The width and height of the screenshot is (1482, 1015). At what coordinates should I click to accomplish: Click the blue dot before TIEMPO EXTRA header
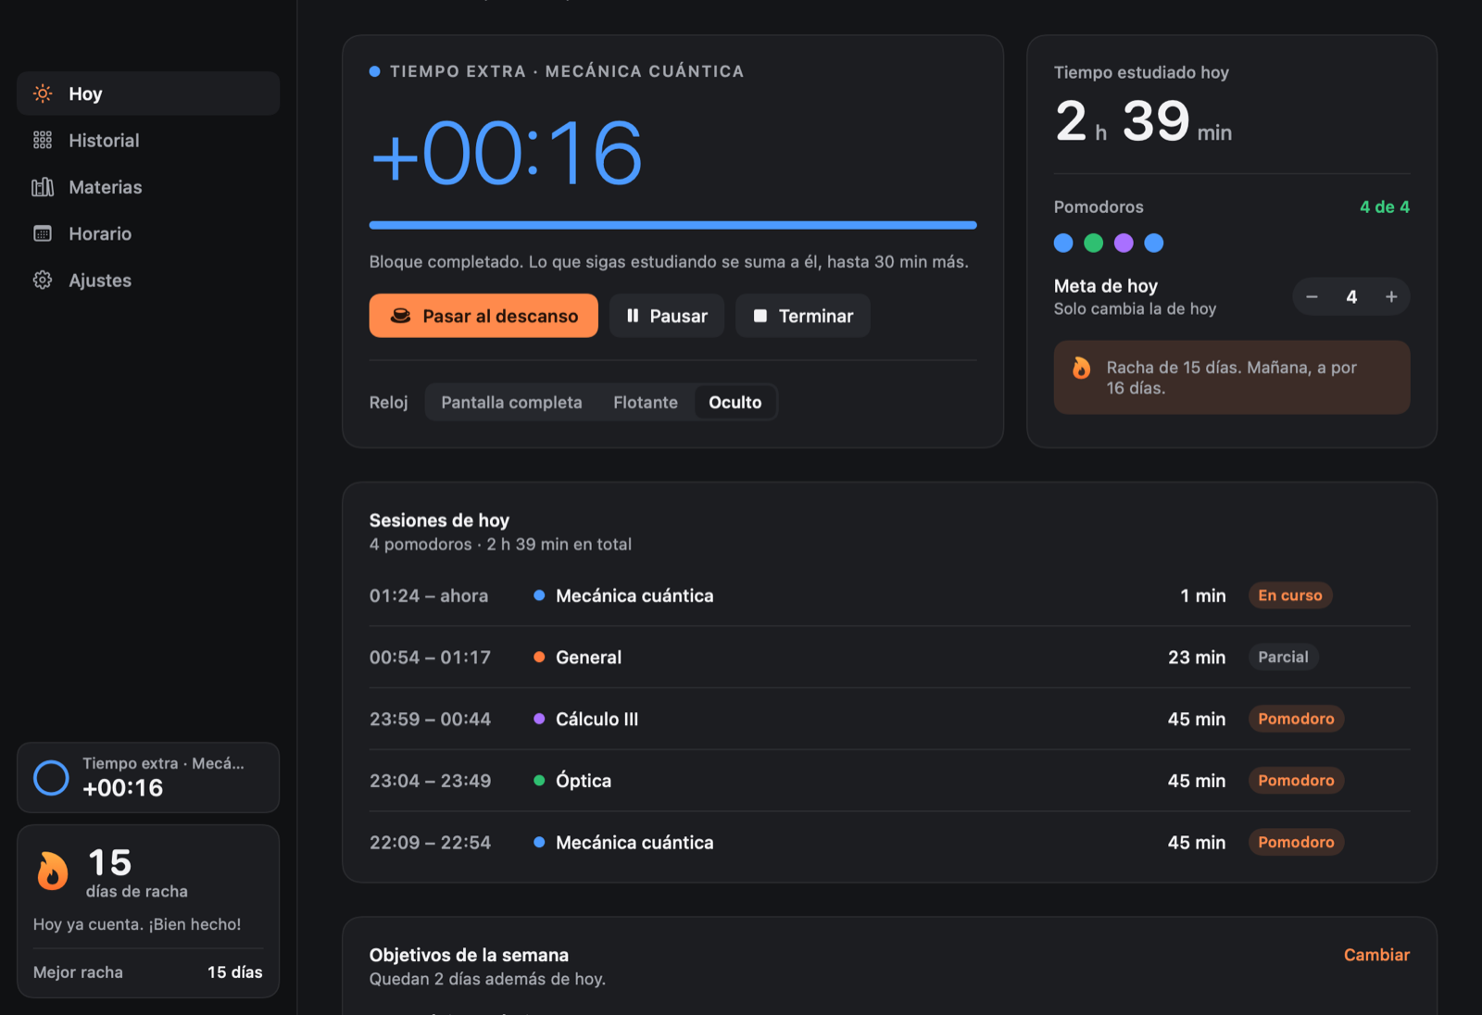coord(374,71)
